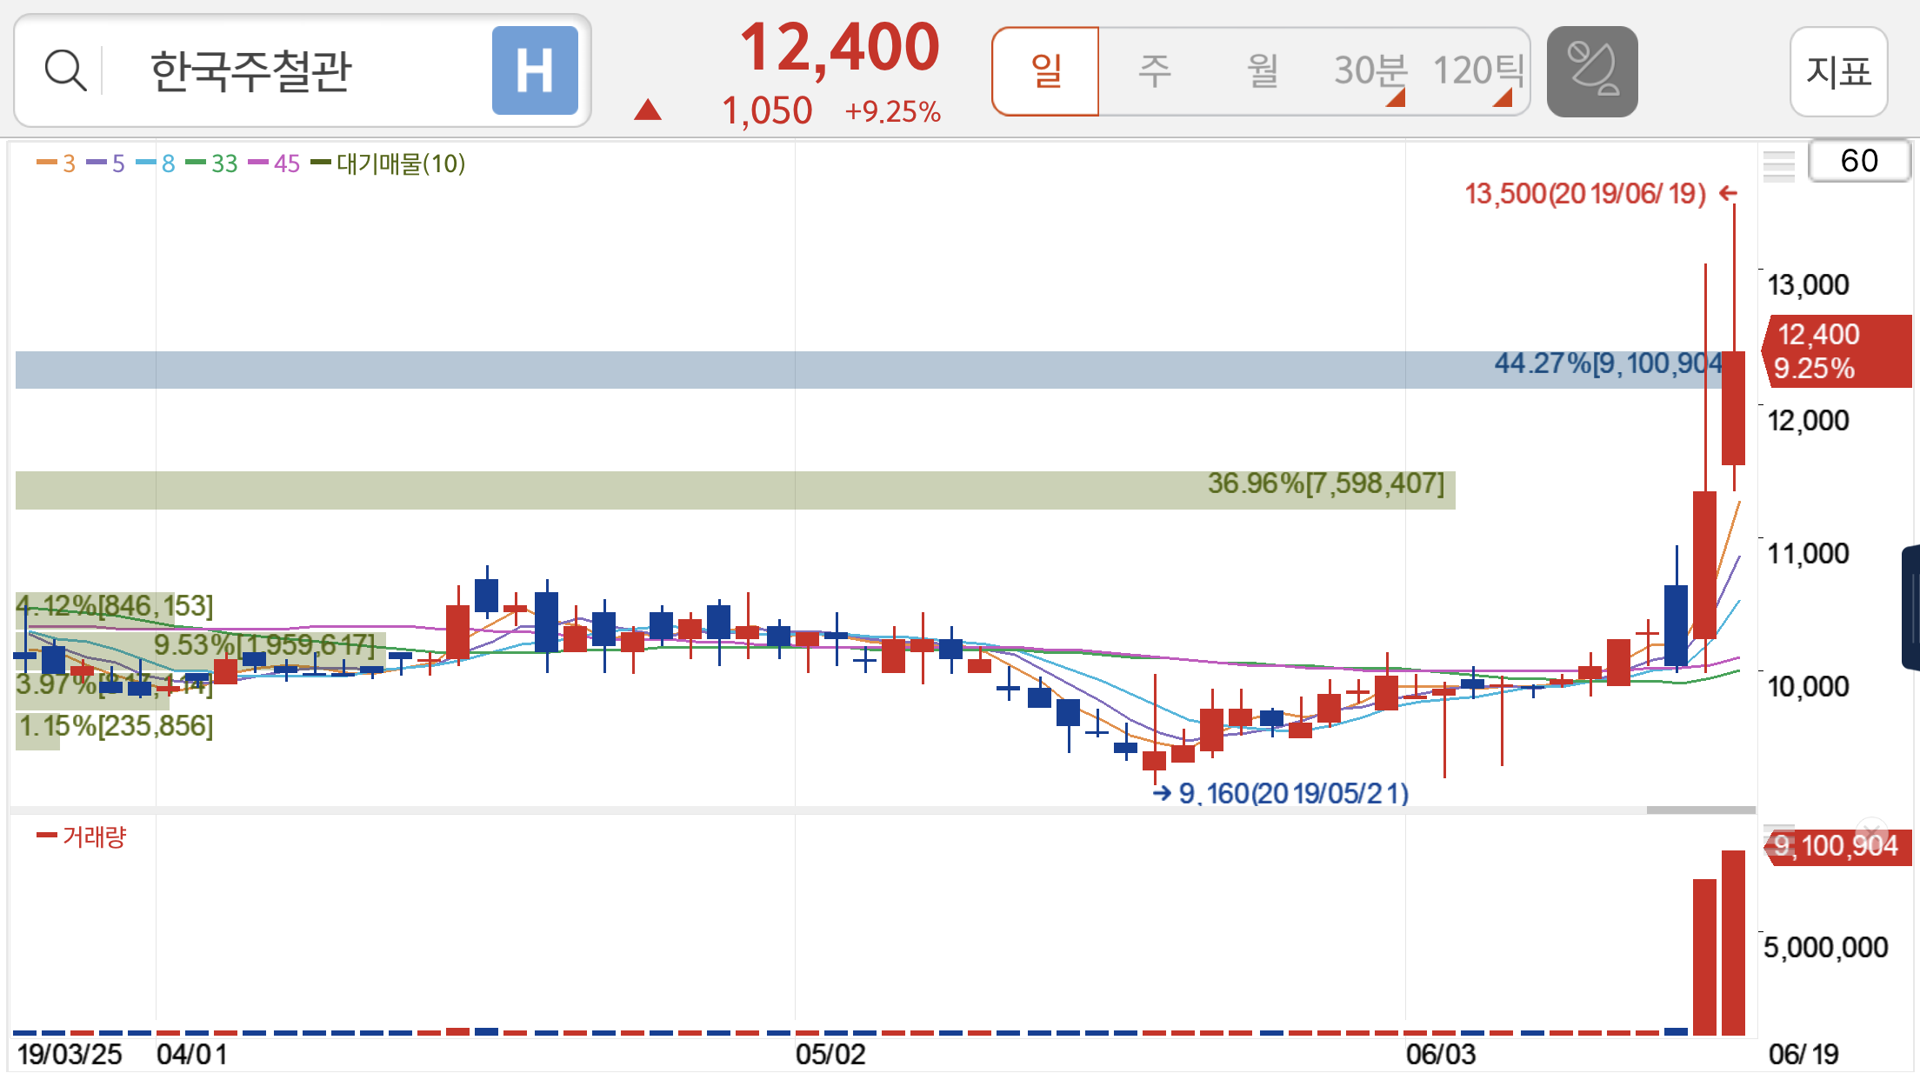Expand the 30분 minute-interval dropdown

pos(1371,72)
